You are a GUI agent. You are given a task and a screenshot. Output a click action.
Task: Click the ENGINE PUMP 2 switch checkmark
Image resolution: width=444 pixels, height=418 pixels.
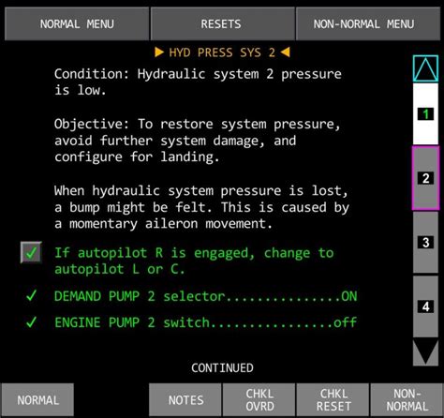[x=32, y=322]
